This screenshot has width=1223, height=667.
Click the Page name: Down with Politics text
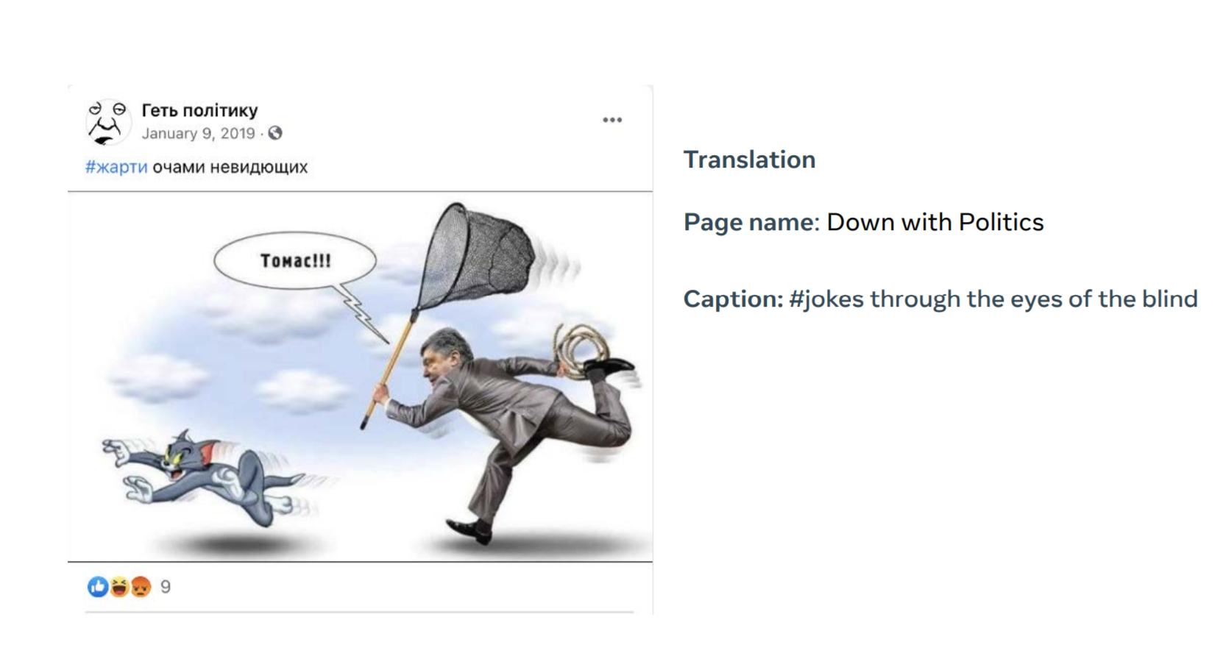tap(863, 222)
